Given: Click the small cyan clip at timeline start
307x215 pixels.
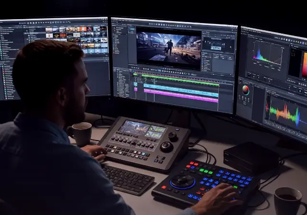Looking at the screenshot, I should tap(135, 84).
